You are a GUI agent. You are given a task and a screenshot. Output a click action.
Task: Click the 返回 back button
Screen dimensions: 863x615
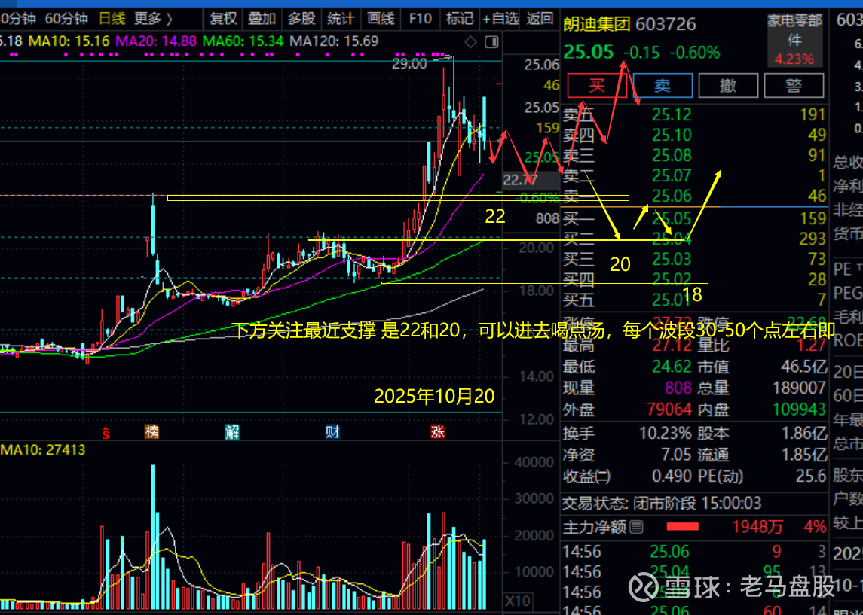click(540, 19)
